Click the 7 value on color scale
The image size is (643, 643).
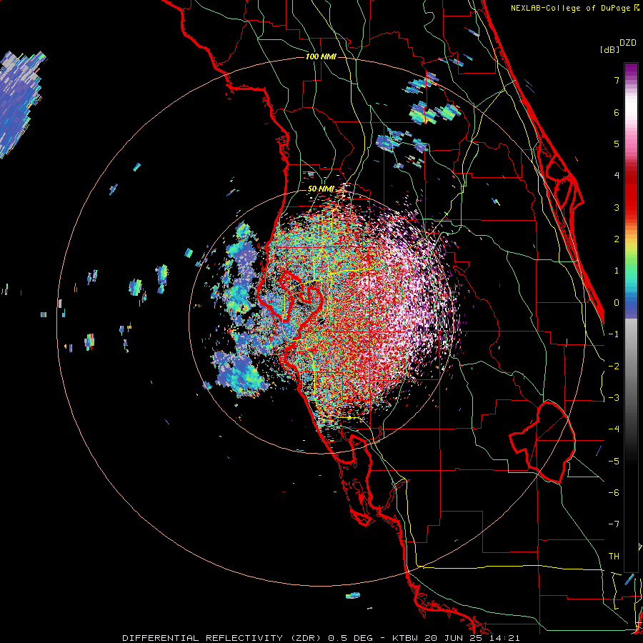617,80
